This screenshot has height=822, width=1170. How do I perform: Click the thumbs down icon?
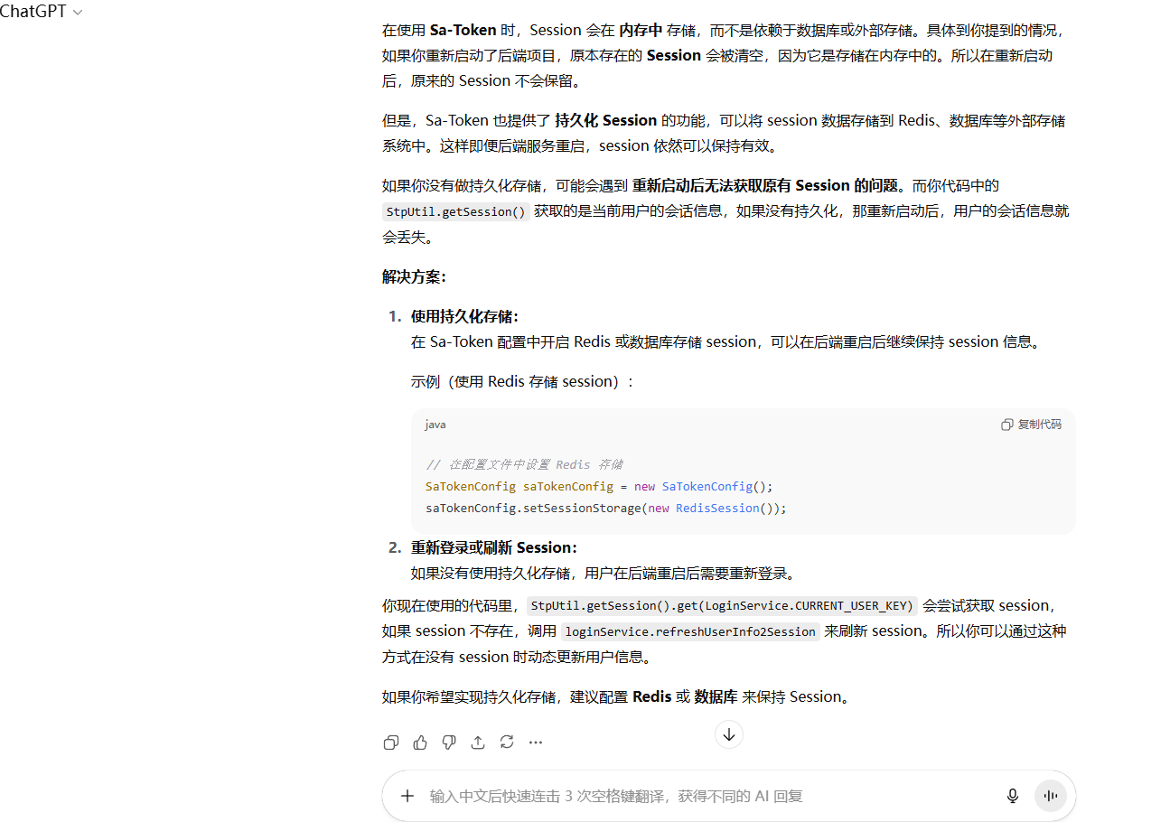tap(449, 743)
